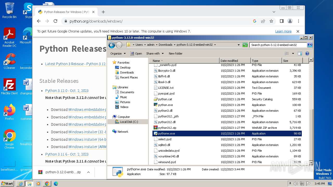Sort files by Type column
This screenshot has width=333, height=187.
click(x=266, y=61)
